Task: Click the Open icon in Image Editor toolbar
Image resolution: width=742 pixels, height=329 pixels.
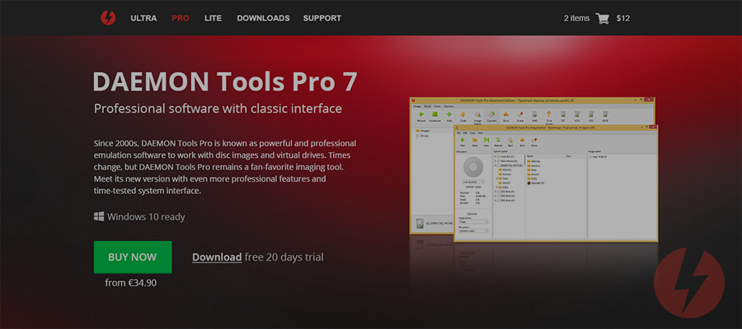Action: [x=475, y=141]
